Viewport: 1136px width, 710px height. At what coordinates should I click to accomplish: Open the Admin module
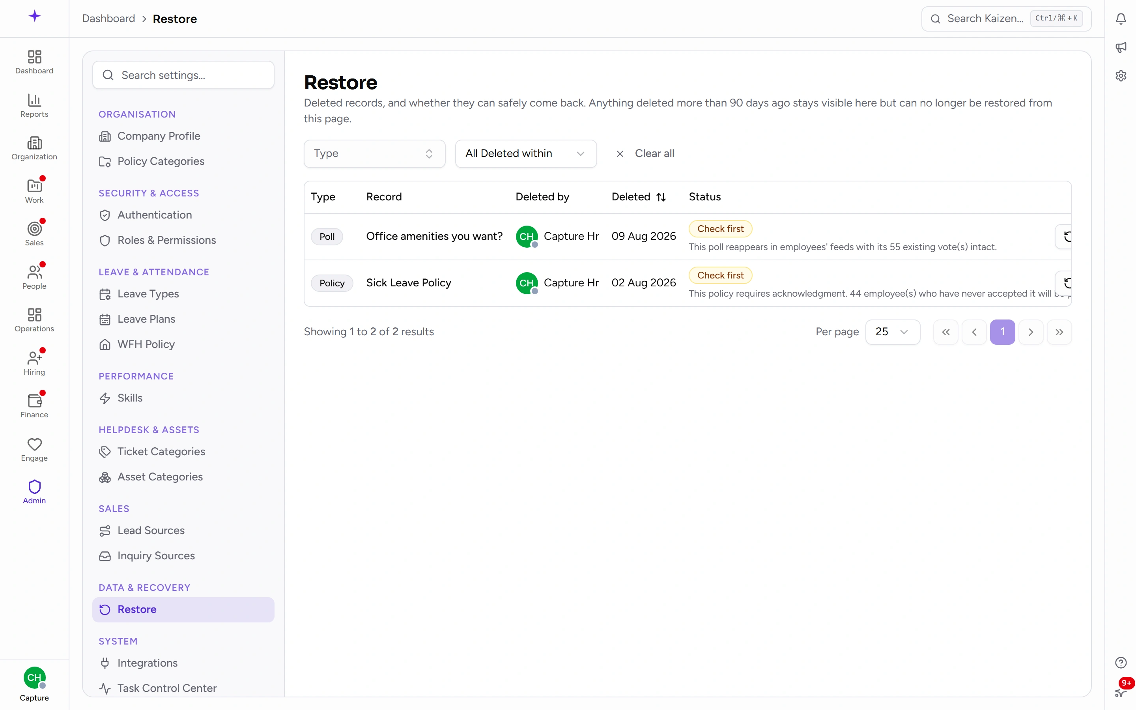click(34, 492)
